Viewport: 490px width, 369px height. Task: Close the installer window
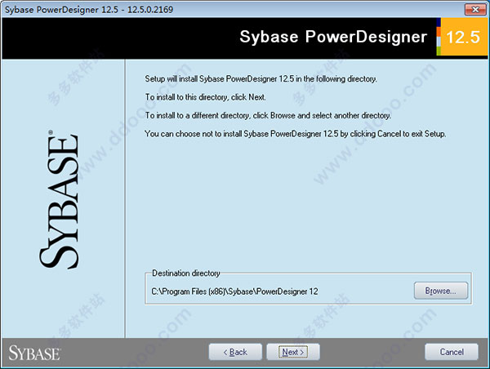pyautogui.click(x=475, y=9)
